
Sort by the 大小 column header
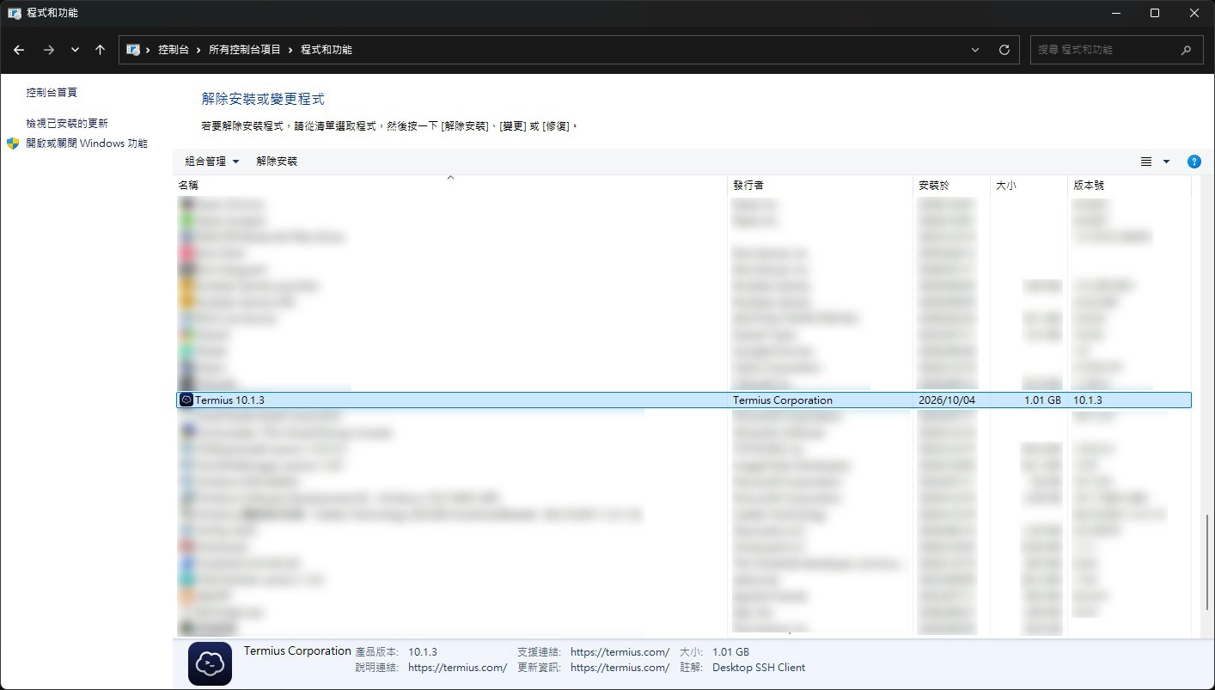(x=1029, y=186)
